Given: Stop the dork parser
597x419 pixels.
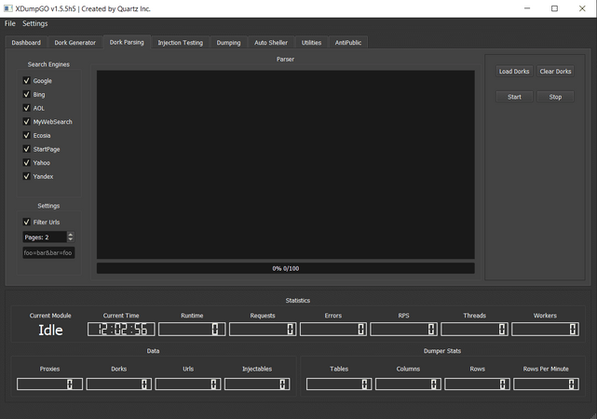Looking at the screenshot, I should point(555,97).
